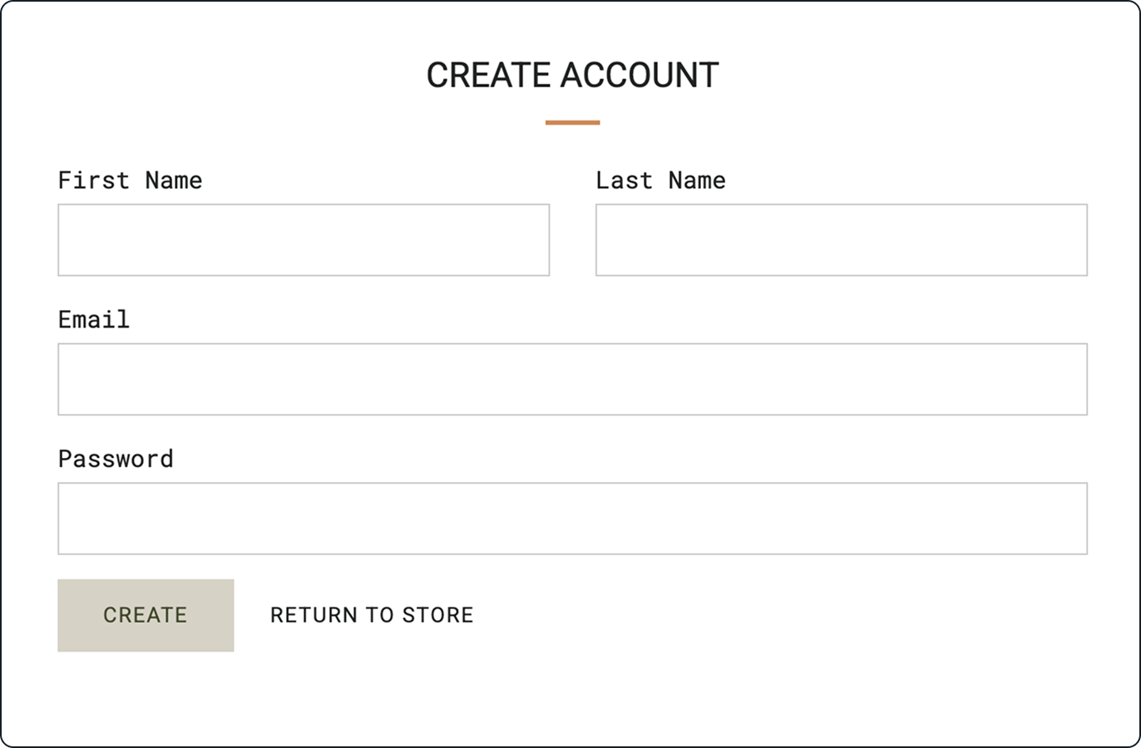This screenshot has width=1141, height=748.
Task: Follow the RETURN TO STORE link
Action: [372, 615]
